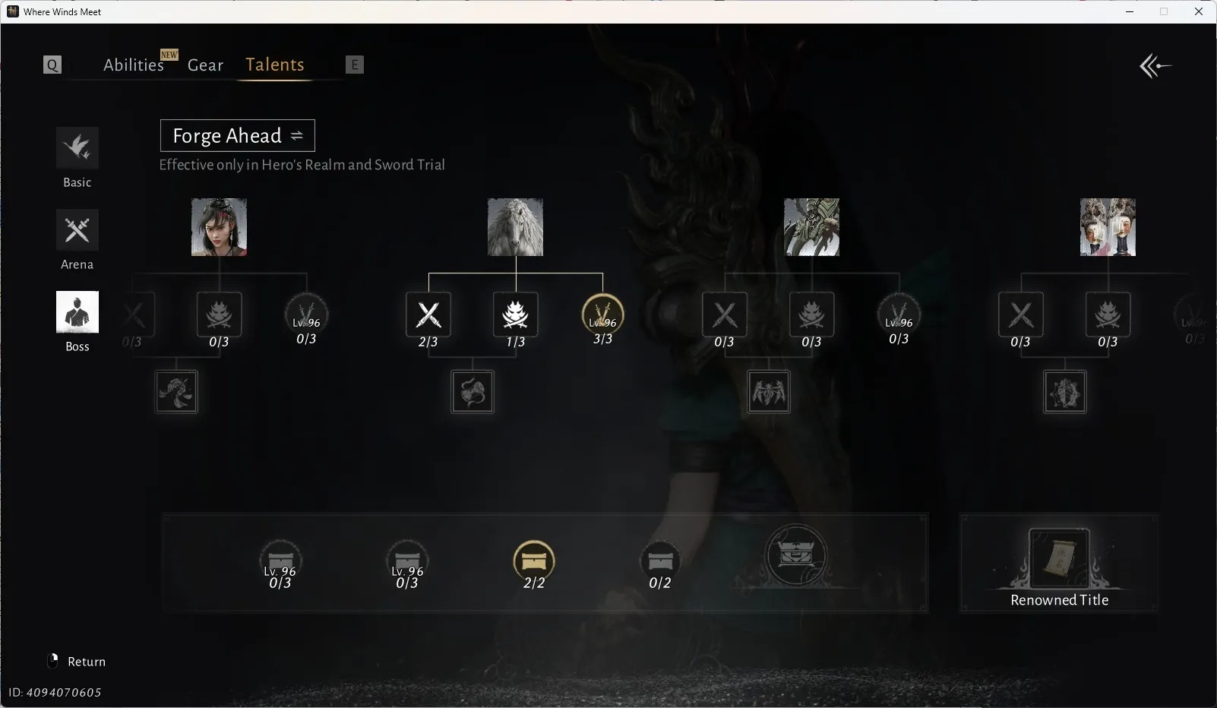Image resolution: width=1217 pixels, height=708 pixels.
Task: Click the second Lv. 96 chest node in the bottom row
Action: click(x=407, y=562)
